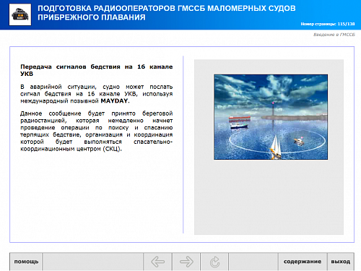Select the white sailboat in the illustration
The height and width of the screenshot is (271, 361).
(276, 147)
